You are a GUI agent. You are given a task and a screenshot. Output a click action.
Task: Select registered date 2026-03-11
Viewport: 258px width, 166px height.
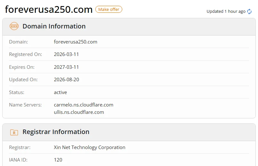66,54
